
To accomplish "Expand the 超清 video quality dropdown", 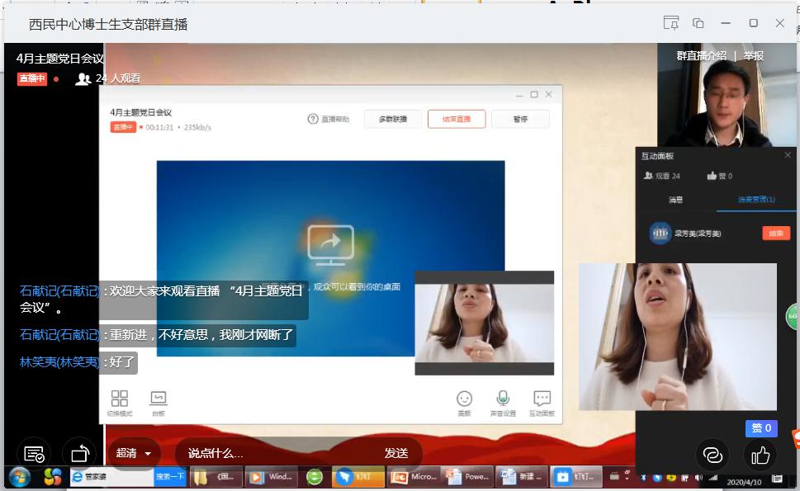I will (134, 453).
